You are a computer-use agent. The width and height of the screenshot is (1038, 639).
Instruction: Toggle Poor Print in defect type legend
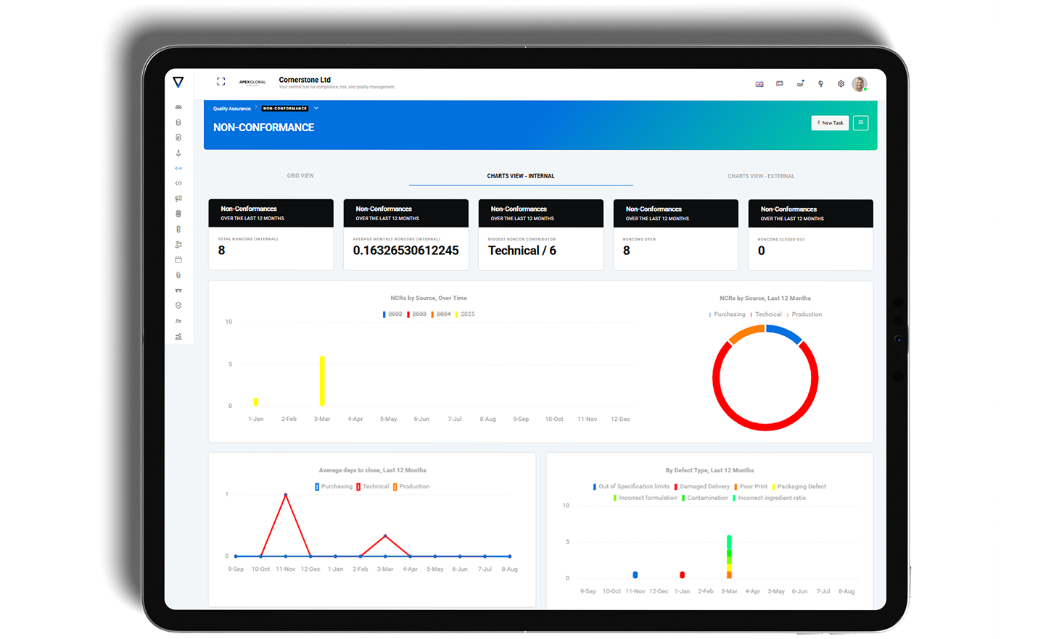tap(753, 487)
